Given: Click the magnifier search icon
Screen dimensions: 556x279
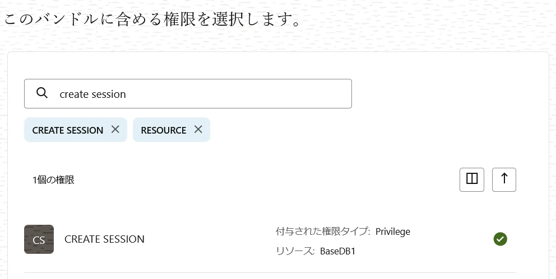Looking at the screenshot, I should (x=42, y=93).
